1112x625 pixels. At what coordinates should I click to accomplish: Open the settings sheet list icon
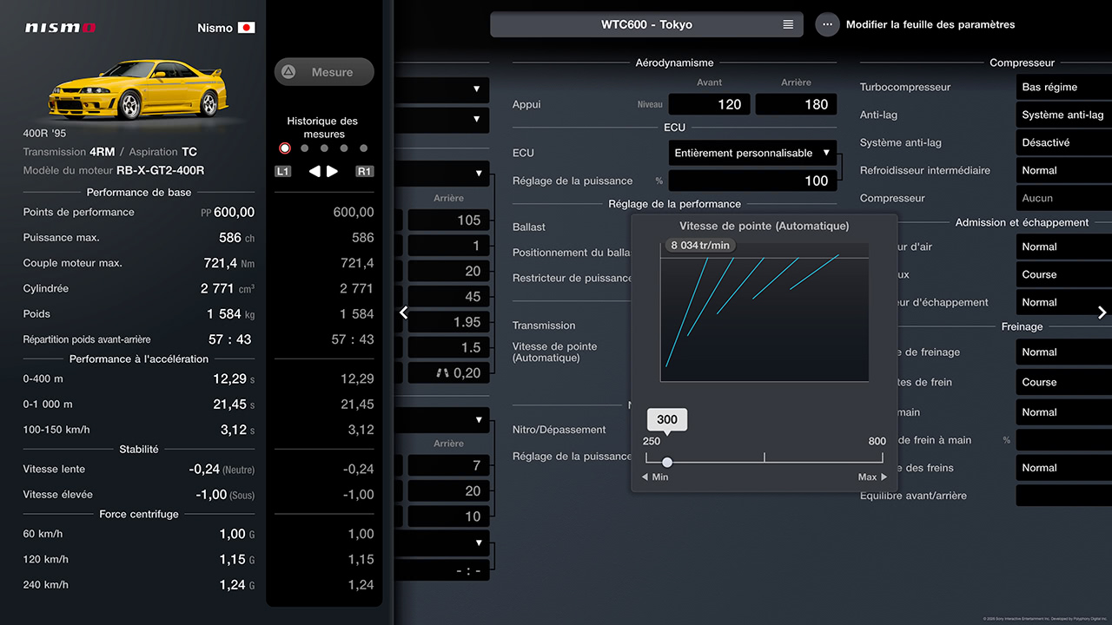[788, 24]
